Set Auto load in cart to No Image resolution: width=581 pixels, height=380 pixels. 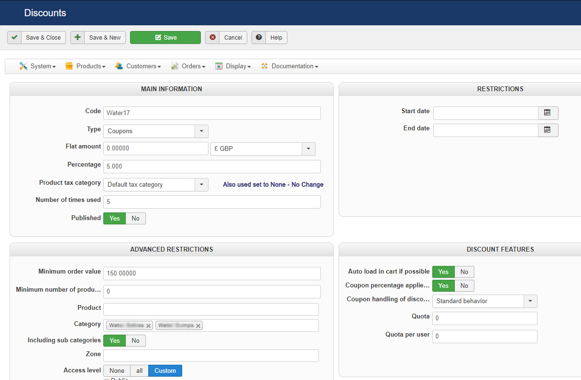pyautogui.click(x=464, y=272)
